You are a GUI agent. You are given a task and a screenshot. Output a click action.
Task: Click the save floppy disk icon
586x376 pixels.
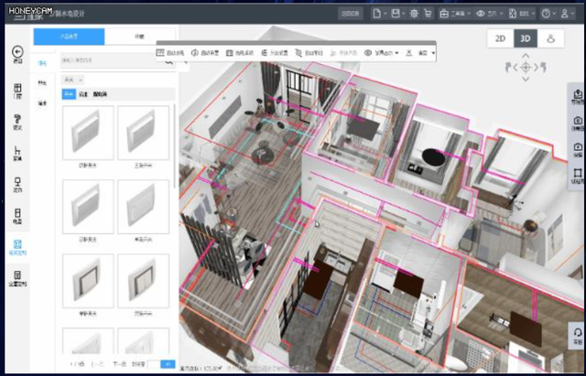pos(396,14)
